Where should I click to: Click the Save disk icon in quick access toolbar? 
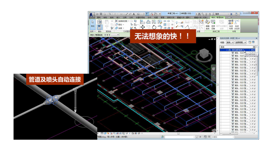click(101, 14)
